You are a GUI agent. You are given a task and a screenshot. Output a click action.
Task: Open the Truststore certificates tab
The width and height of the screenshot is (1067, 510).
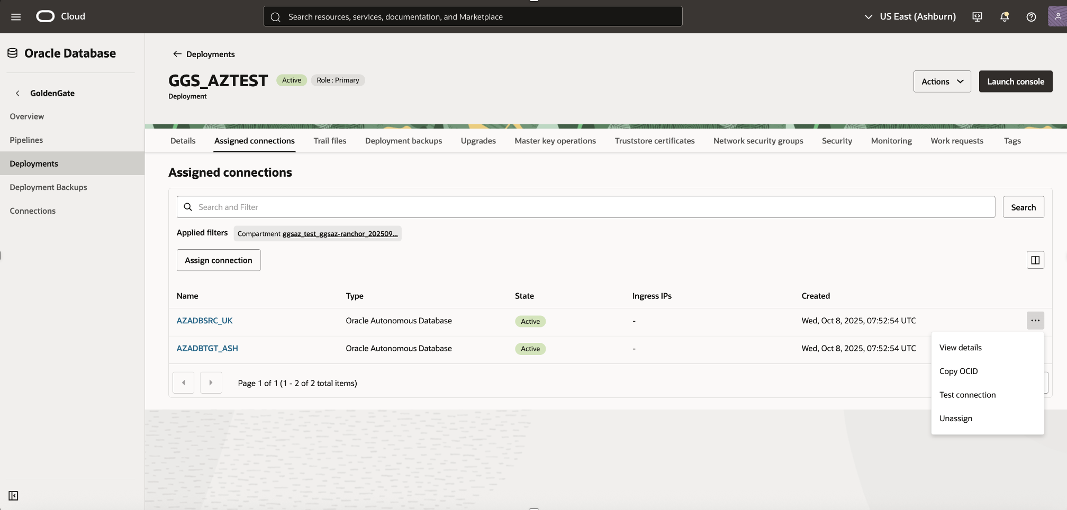point(655,141)
